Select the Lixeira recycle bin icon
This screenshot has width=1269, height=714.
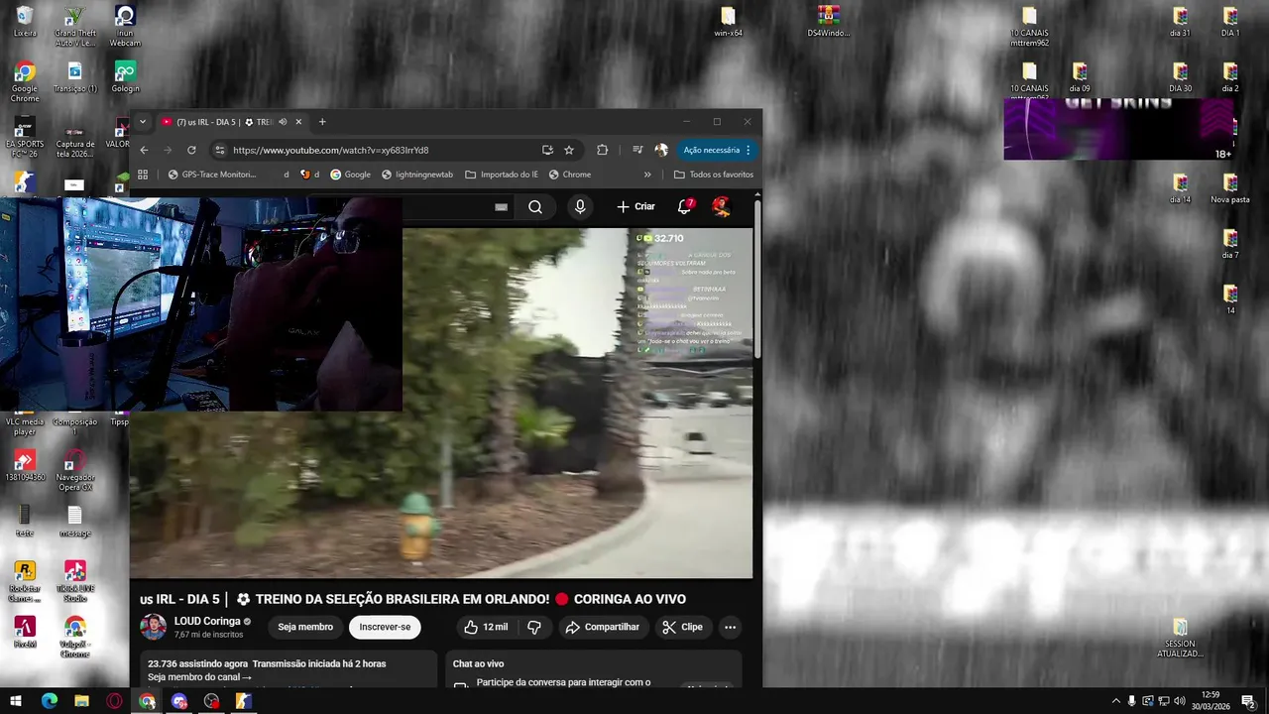(25, 22)
